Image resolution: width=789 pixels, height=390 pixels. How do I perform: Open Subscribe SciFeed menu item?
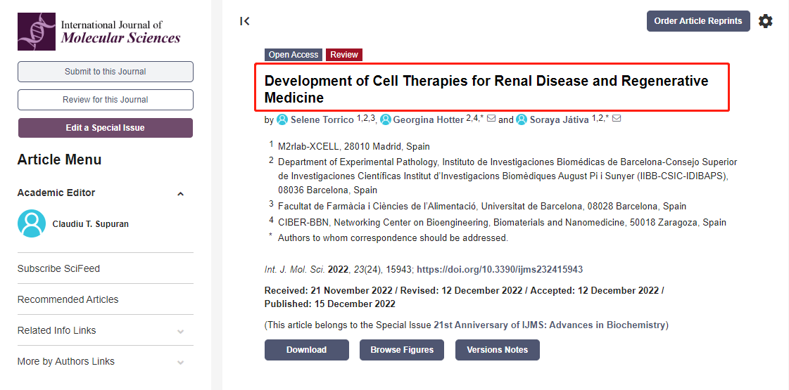(x=58, y=268)
